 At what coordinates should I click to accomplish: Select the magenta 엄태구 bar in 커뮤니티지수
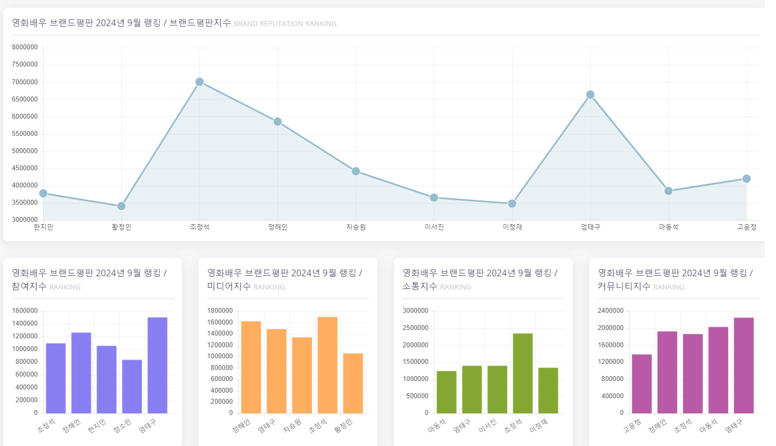click(x=744, y=366)
